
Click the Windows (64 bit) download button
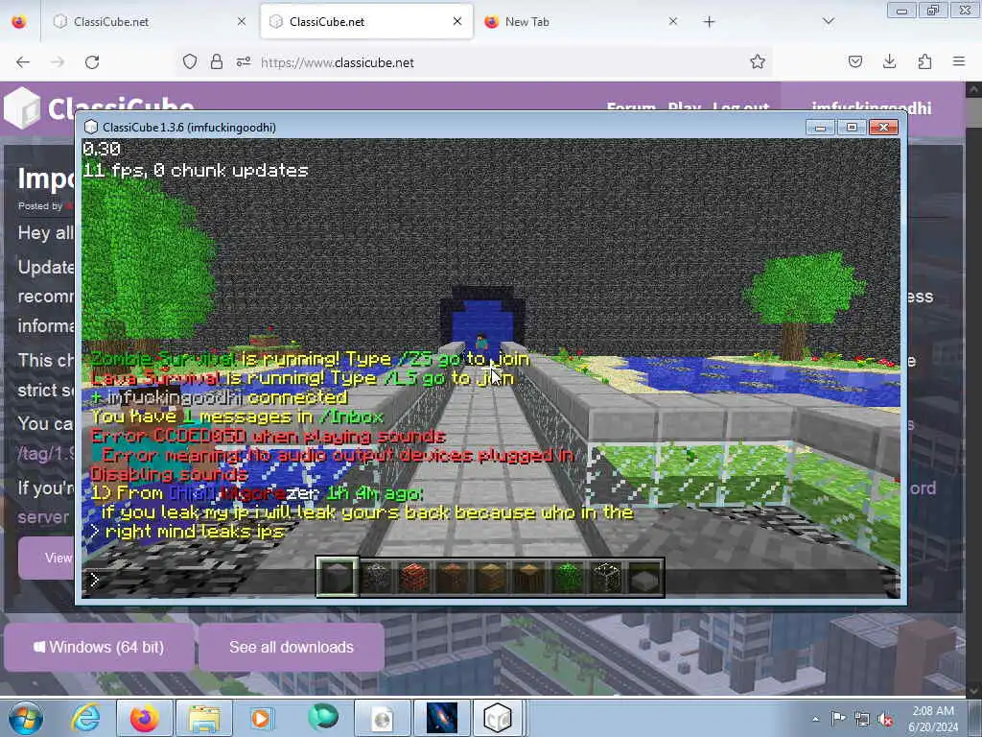coord(99,647)
